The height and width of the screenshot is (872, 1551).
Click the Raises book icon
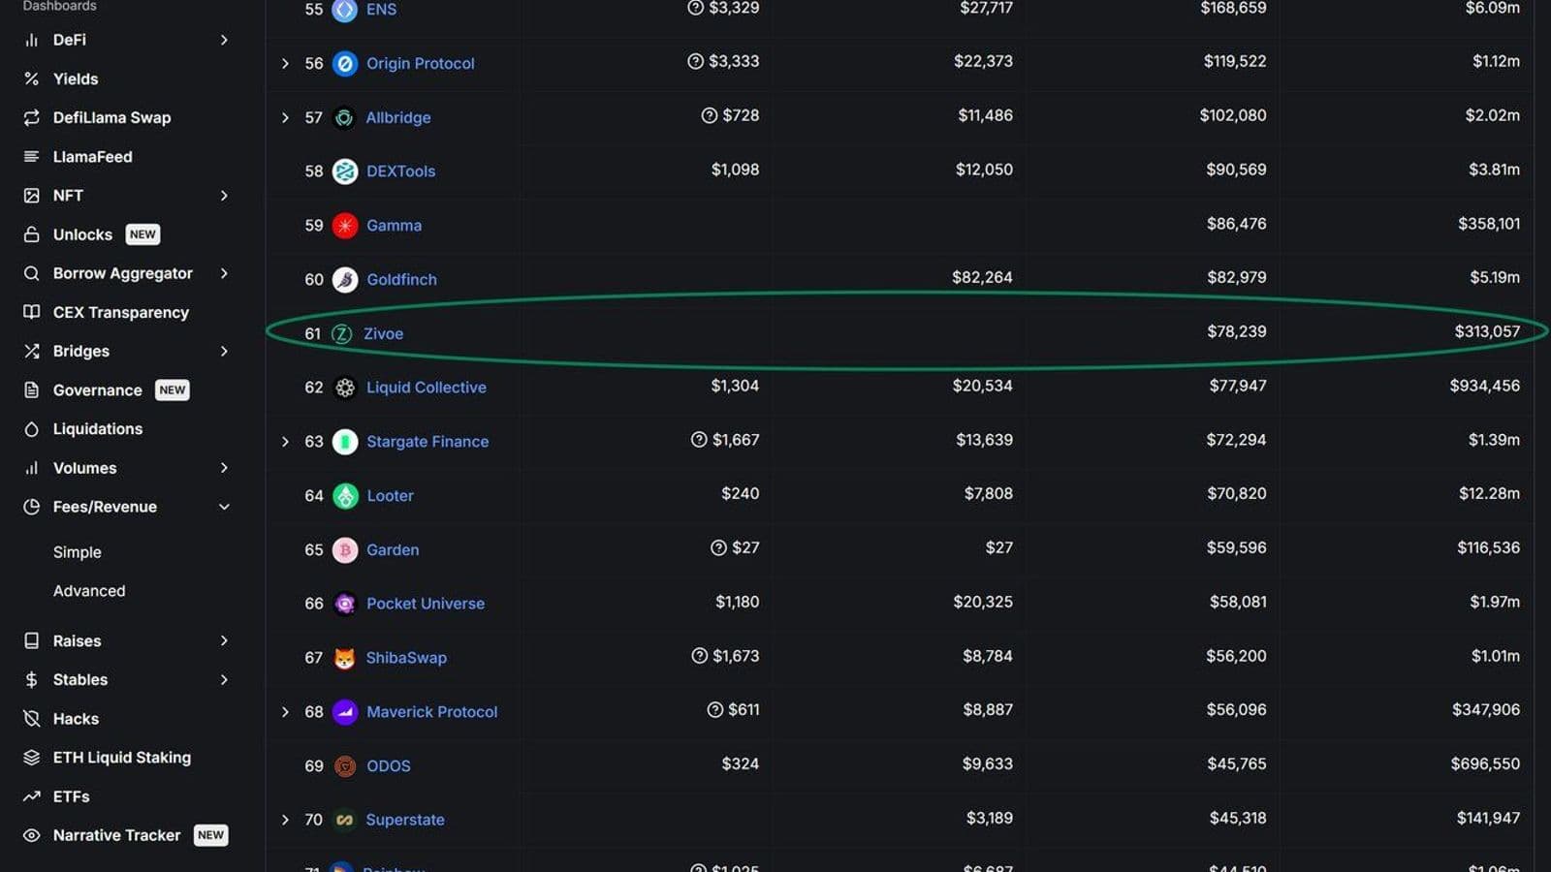point(32,640)
